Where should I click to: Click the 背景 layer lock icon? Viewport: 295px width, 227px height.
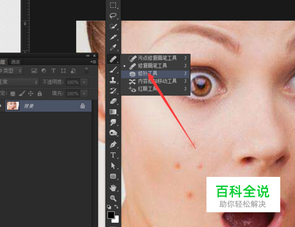point(83,106)
